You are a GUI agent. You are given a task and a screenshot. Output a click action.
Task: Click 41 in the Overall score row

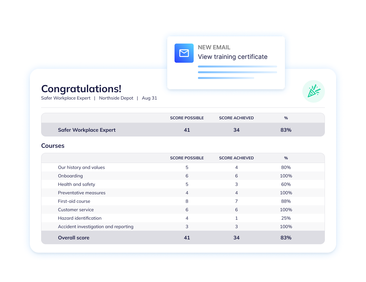click(187, 238)
